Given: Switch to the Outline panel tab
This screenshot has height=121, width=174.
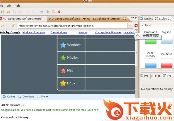Looking at the screenshot, I should [x=147, y=19].
